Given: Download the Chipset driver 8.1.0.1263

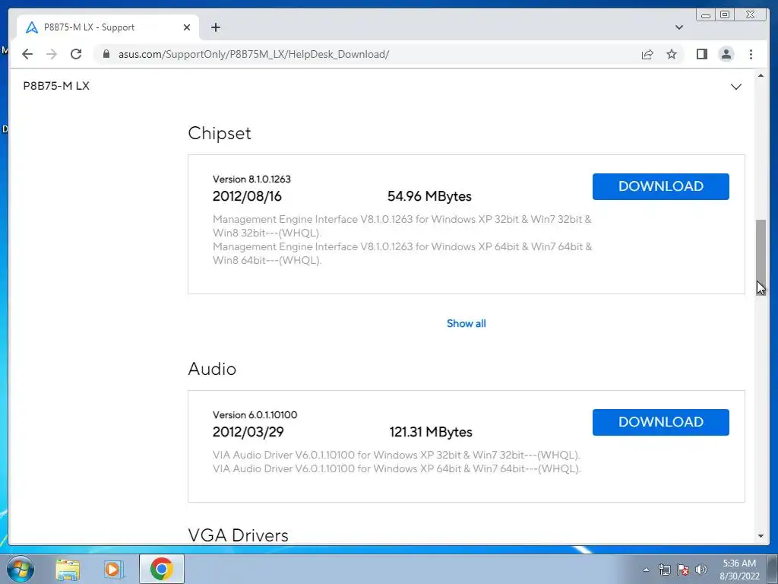Looking at the screenshot, I should [660, 186].
